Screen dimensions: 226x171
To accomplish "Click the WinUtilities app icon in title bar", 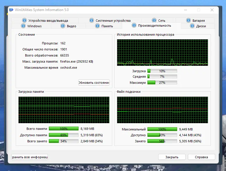I will tap(11, 10).
